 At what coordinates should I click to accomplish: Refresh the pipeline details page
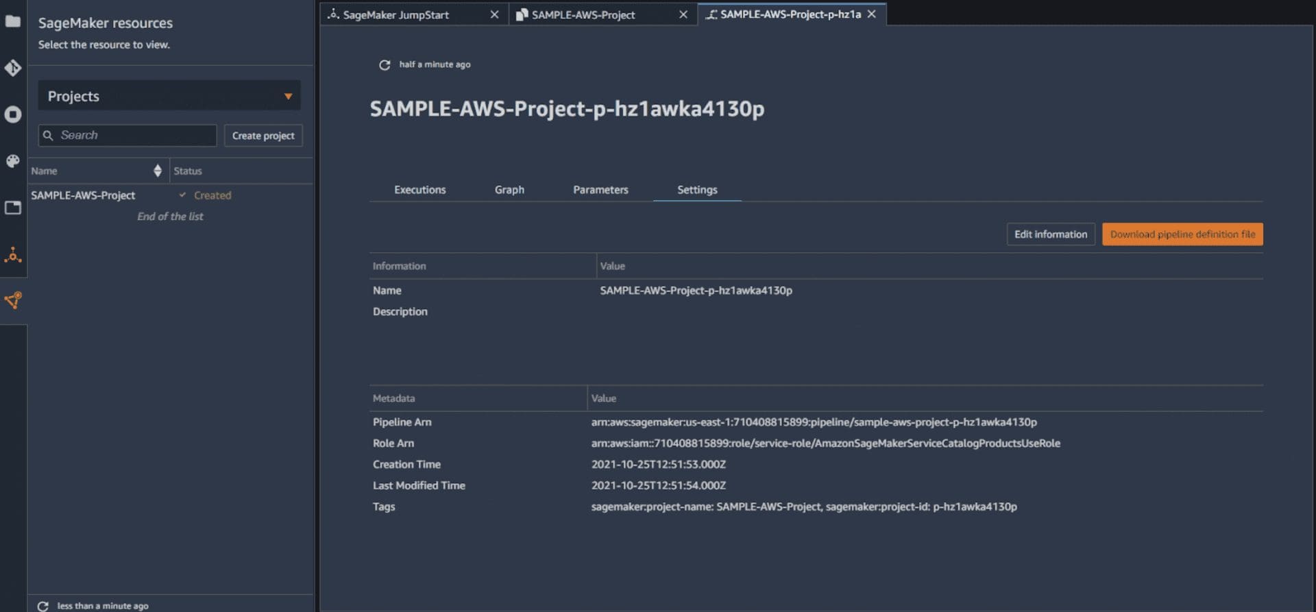pyautogui.click(x=385, y=64)
